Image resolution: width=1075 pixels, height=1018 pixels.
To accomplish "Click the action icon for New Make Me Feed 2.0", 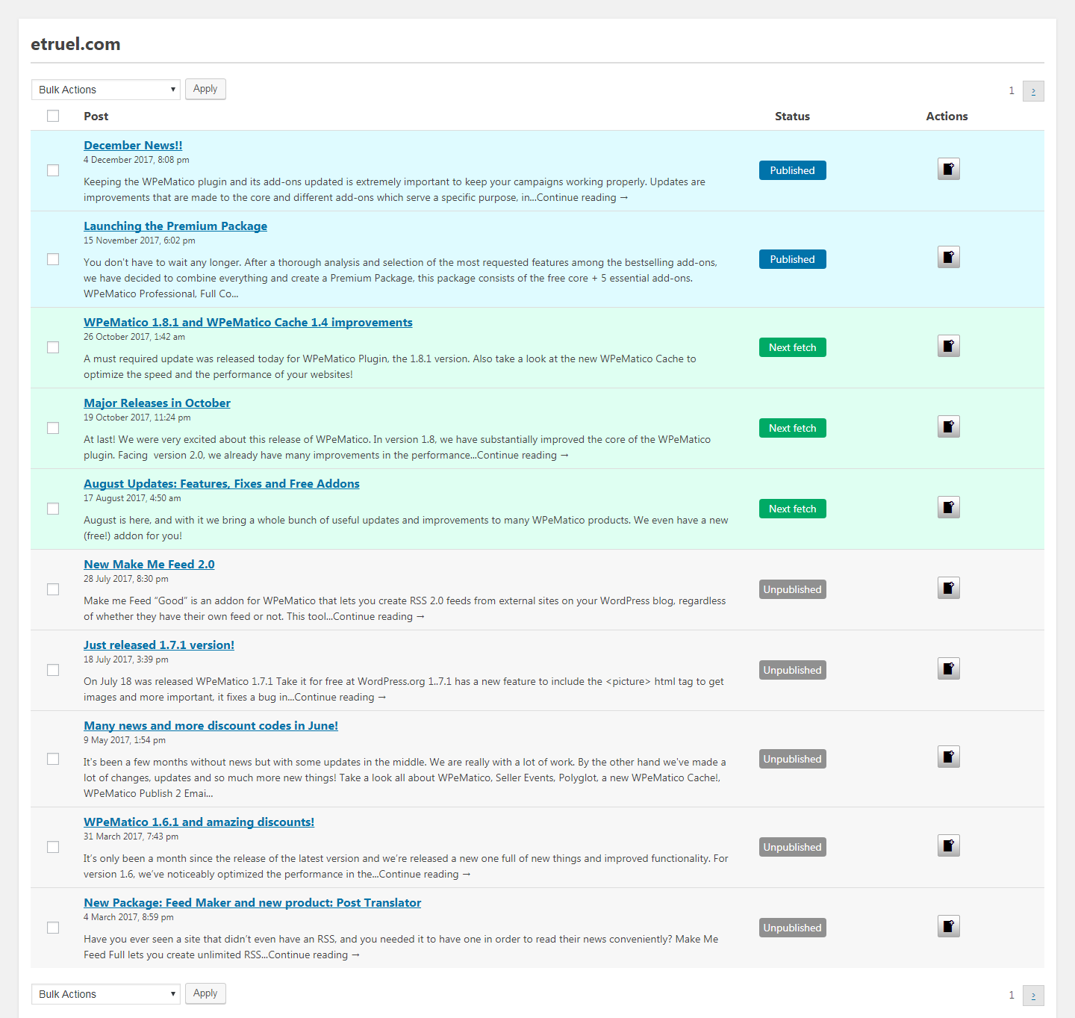I will [948, 589].
